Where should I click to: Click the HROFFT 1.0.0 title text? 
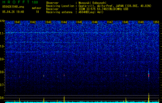coord(20,2)
